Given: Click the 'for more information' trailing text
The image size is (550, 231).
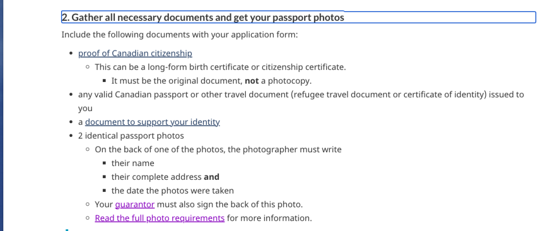Looking at the screenshot, I should click(269, 218).
